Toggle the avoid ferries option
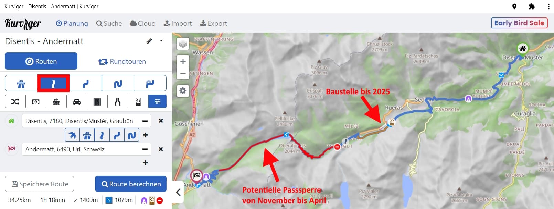Viewport: 554px width, 209px height. coord(56,101)
